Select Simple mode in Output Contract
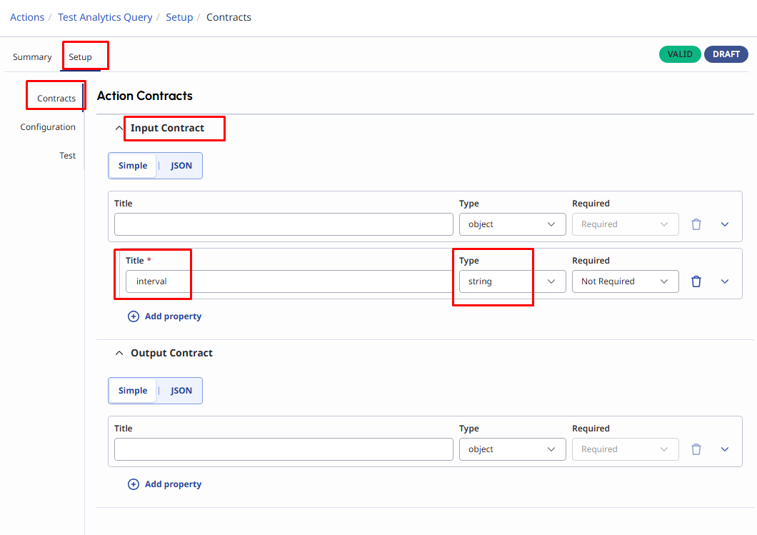This screenshot has width=757, height=535. [x=133, y=391]
